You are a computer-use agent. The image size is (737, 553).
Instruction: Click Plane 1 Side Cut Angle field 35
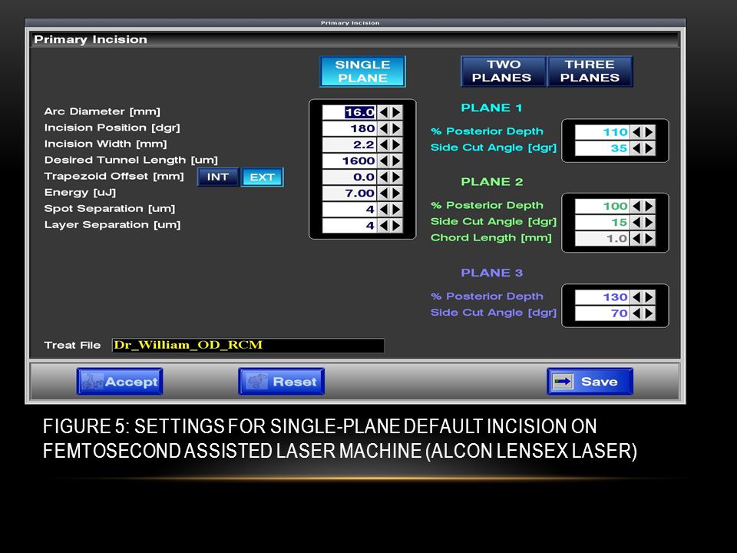pos(603,148)
